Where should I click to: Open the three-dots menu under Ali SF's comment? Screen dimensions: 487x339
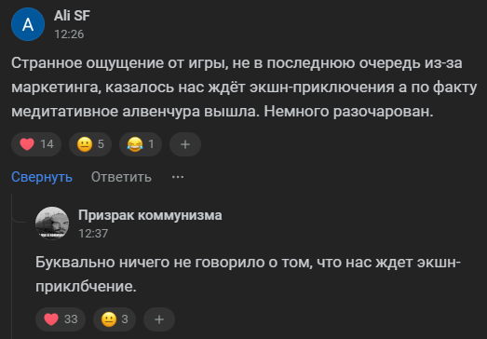pos(178,177)
